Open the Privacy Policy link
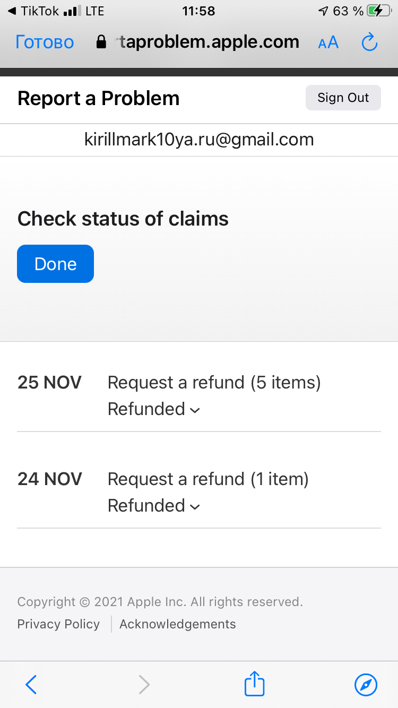This screenshot has height=708, width=398. pyautogui.click(x=58, y=624)
